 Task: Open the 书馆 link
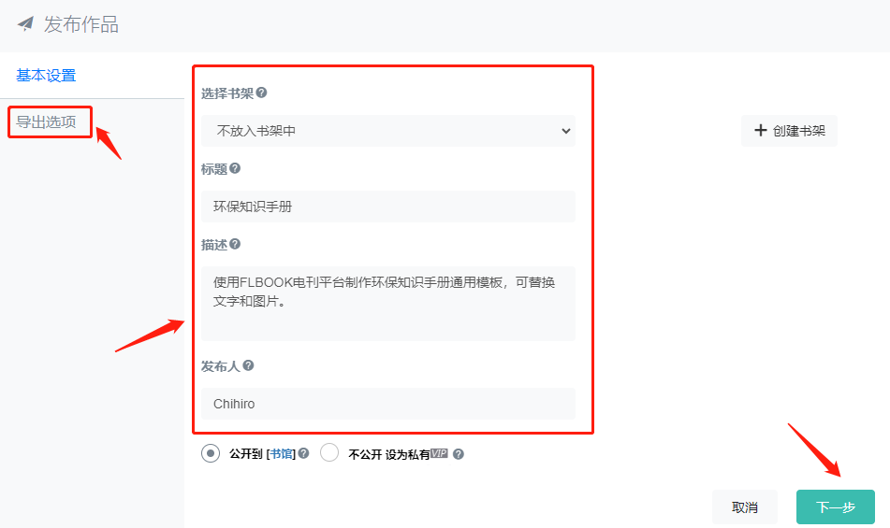[x=281, y=454]
